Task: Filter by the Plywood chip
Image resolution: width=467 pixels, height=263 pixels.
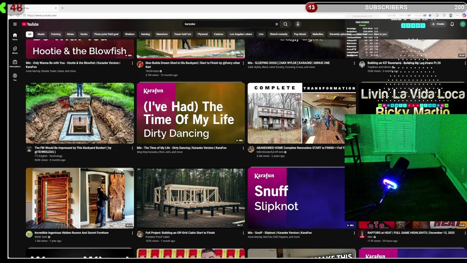Action: (202, 34)
